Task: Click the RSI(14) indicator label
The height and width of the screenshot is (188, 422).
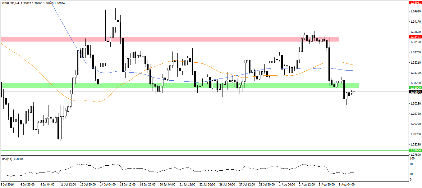Action: pos(13,159)
